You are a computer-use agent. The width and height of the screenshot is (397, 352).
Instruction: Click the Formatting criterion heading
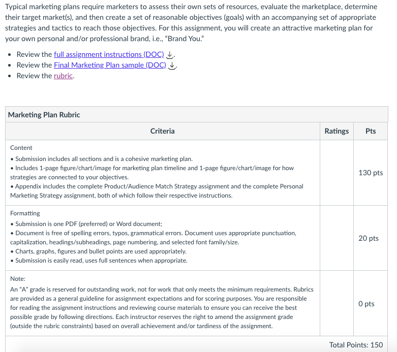pos(25,213)
